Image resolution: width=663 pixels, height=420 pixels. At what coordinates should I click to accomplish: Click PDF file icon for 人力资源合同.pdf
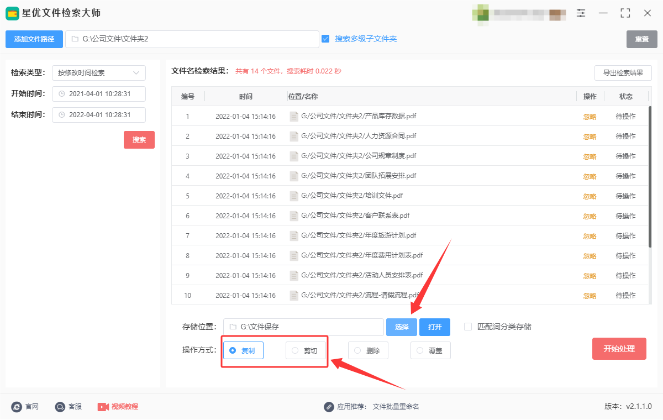pos(294,136)
